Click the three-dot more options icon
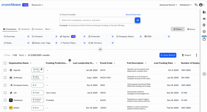 pos(196,55)
